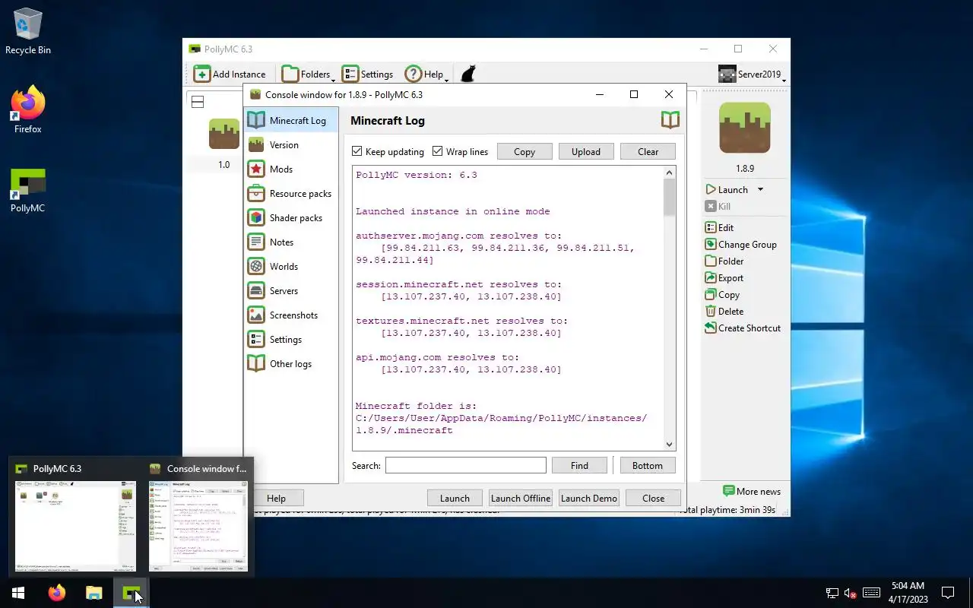Open Settings from PollyMC main toolbar
This screenshot has height=608, width=973.
(x=368, y=74)
